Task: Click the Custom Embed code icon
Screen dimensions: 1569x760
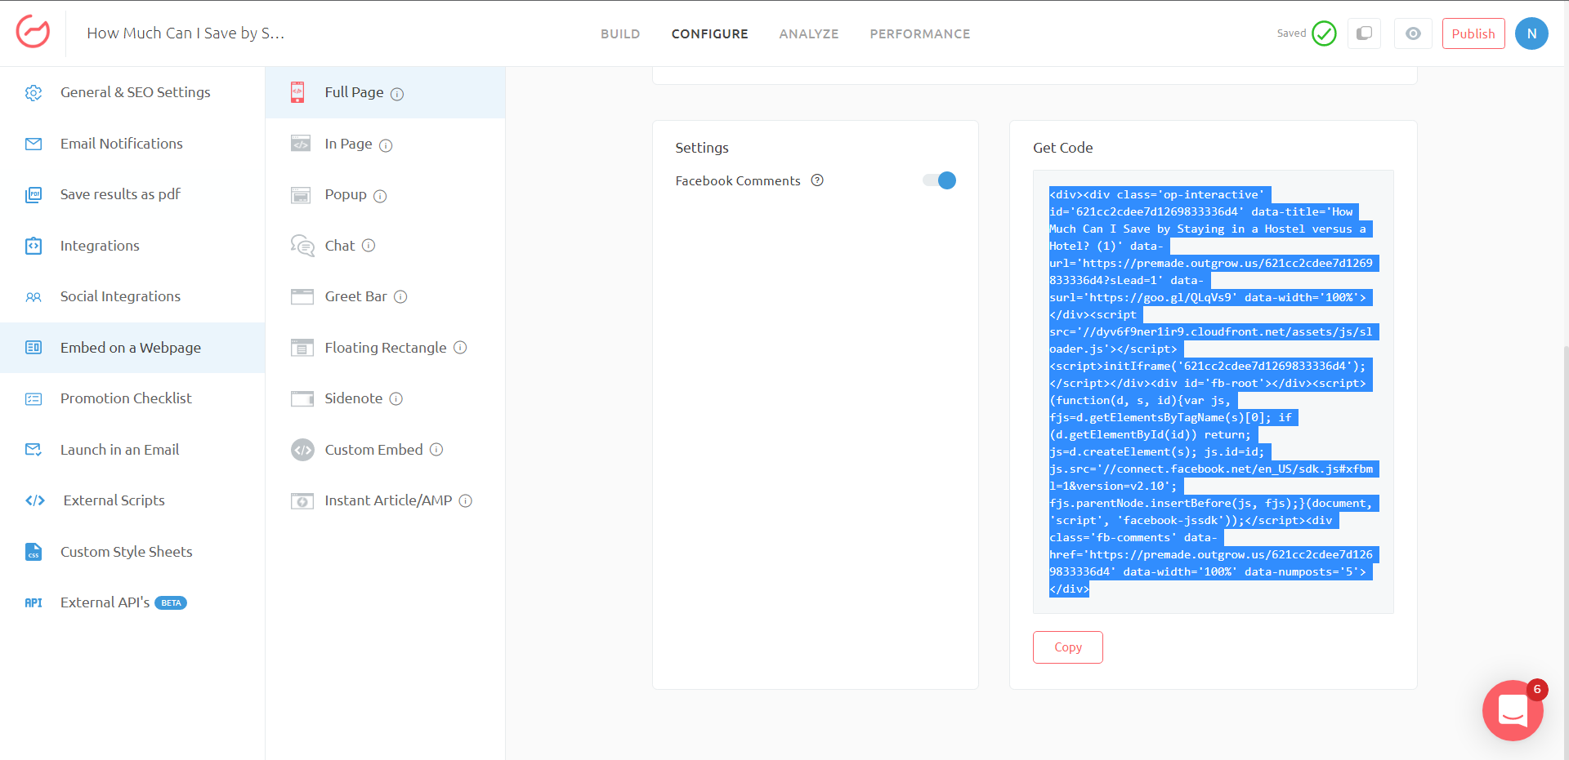Action: tap(303, 450)
